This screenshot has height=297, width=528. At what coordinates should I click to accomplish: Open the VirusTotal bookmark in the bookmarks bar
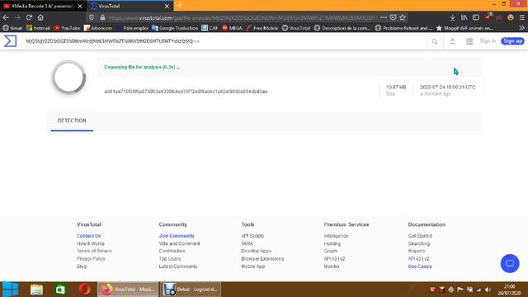point(296,28)
